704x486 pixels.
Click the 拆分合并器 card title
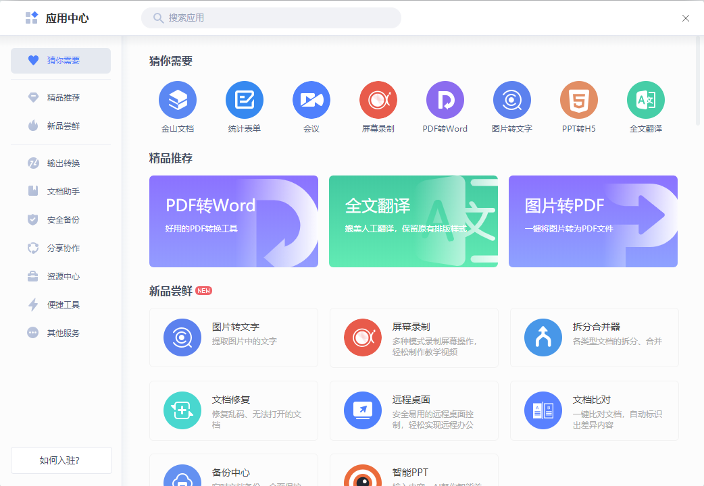(597, 327)
